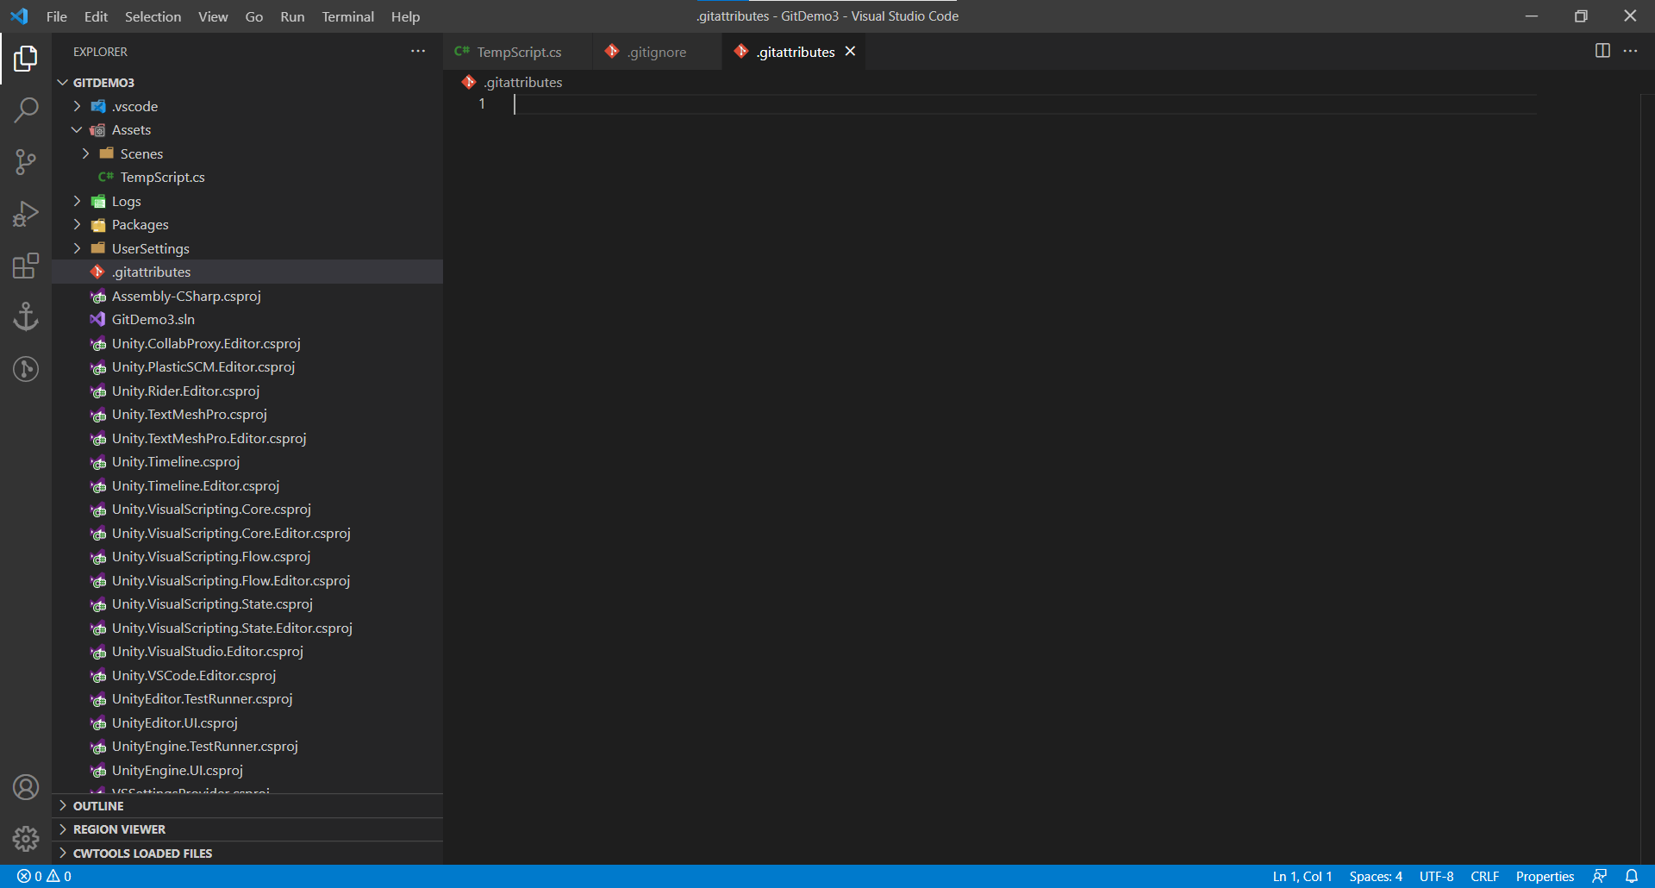
Task: Open Explorer Views and More Actions ellipsis
Action: tap(418, 51)
